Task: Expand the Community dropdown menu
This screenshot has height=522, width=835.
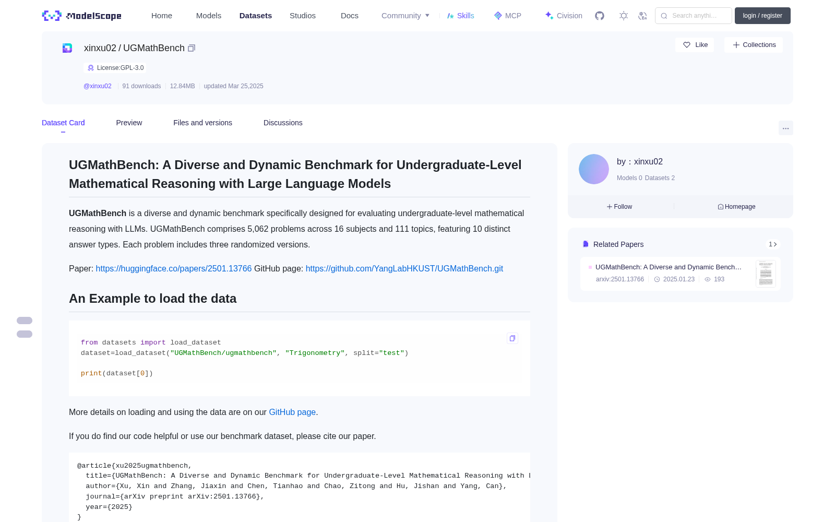Action: pos(405,16)
